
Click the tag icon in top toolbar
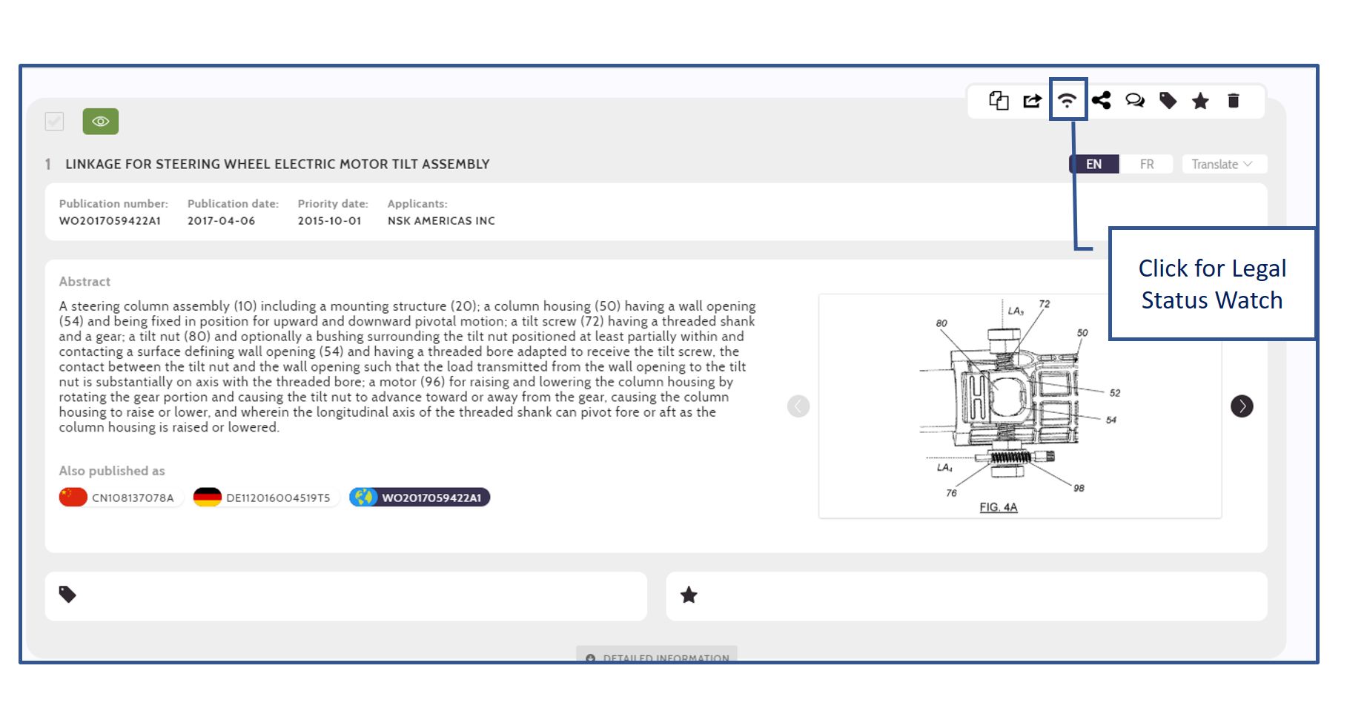coord(1168,101)
